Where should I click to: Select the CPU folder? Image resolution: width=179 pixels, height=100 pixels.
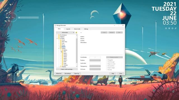(65, 52)
